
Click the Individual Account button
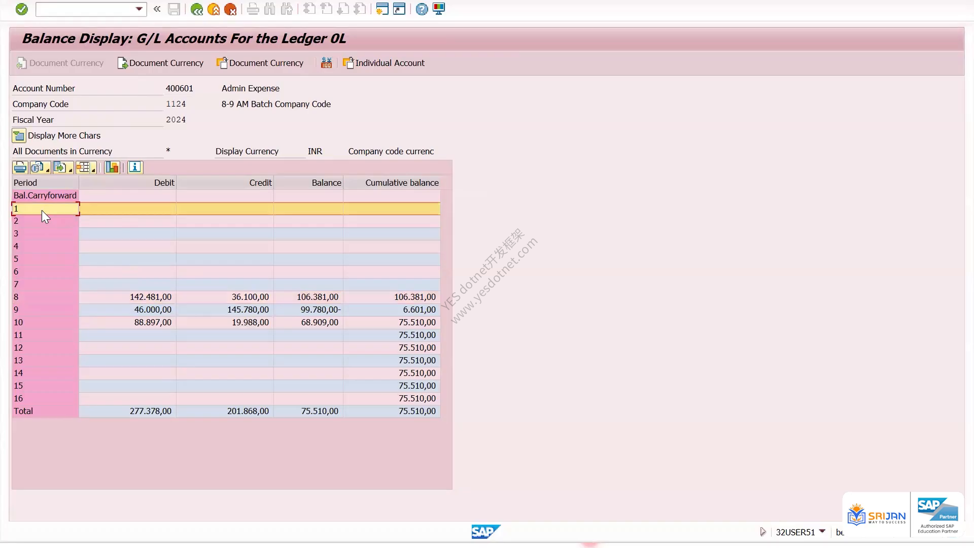384,63
